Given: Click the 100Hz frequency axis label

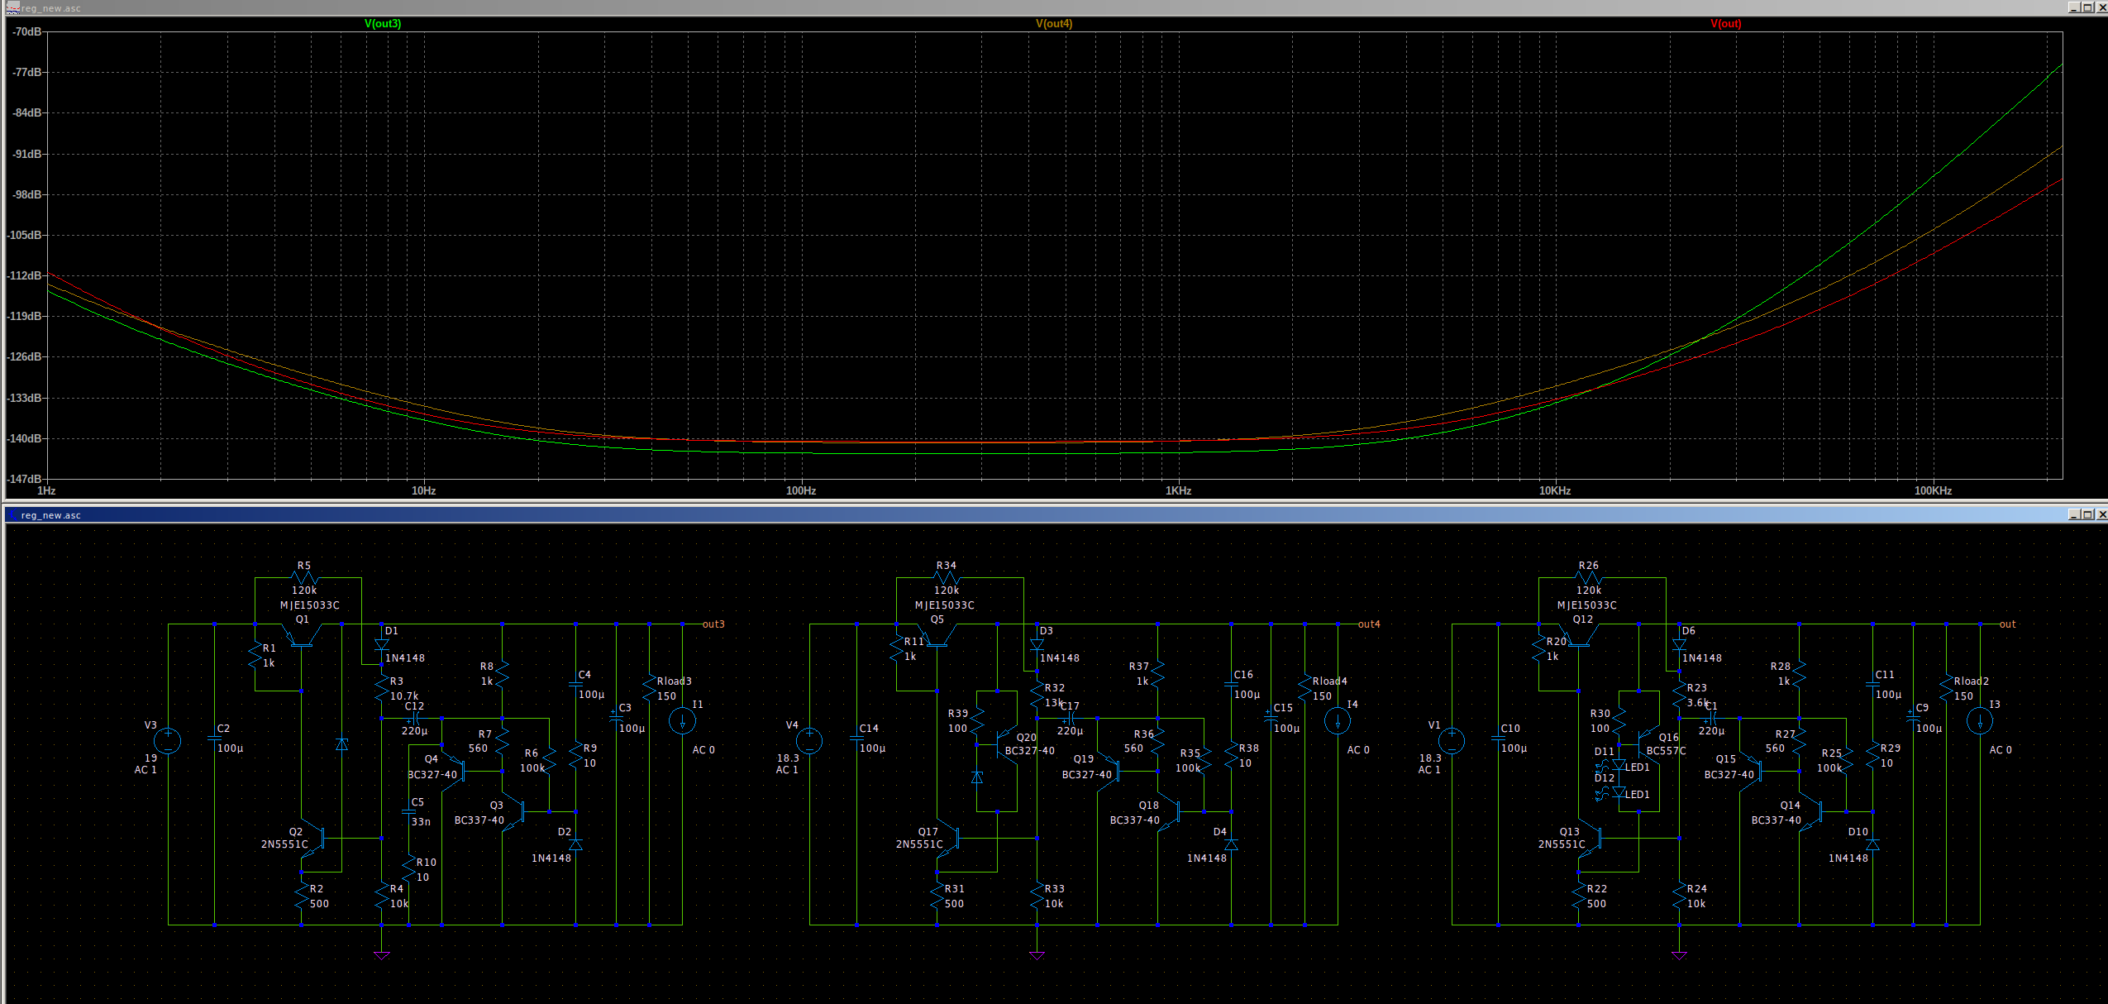Looking at the screenshot, I should (x=800, y=490).
